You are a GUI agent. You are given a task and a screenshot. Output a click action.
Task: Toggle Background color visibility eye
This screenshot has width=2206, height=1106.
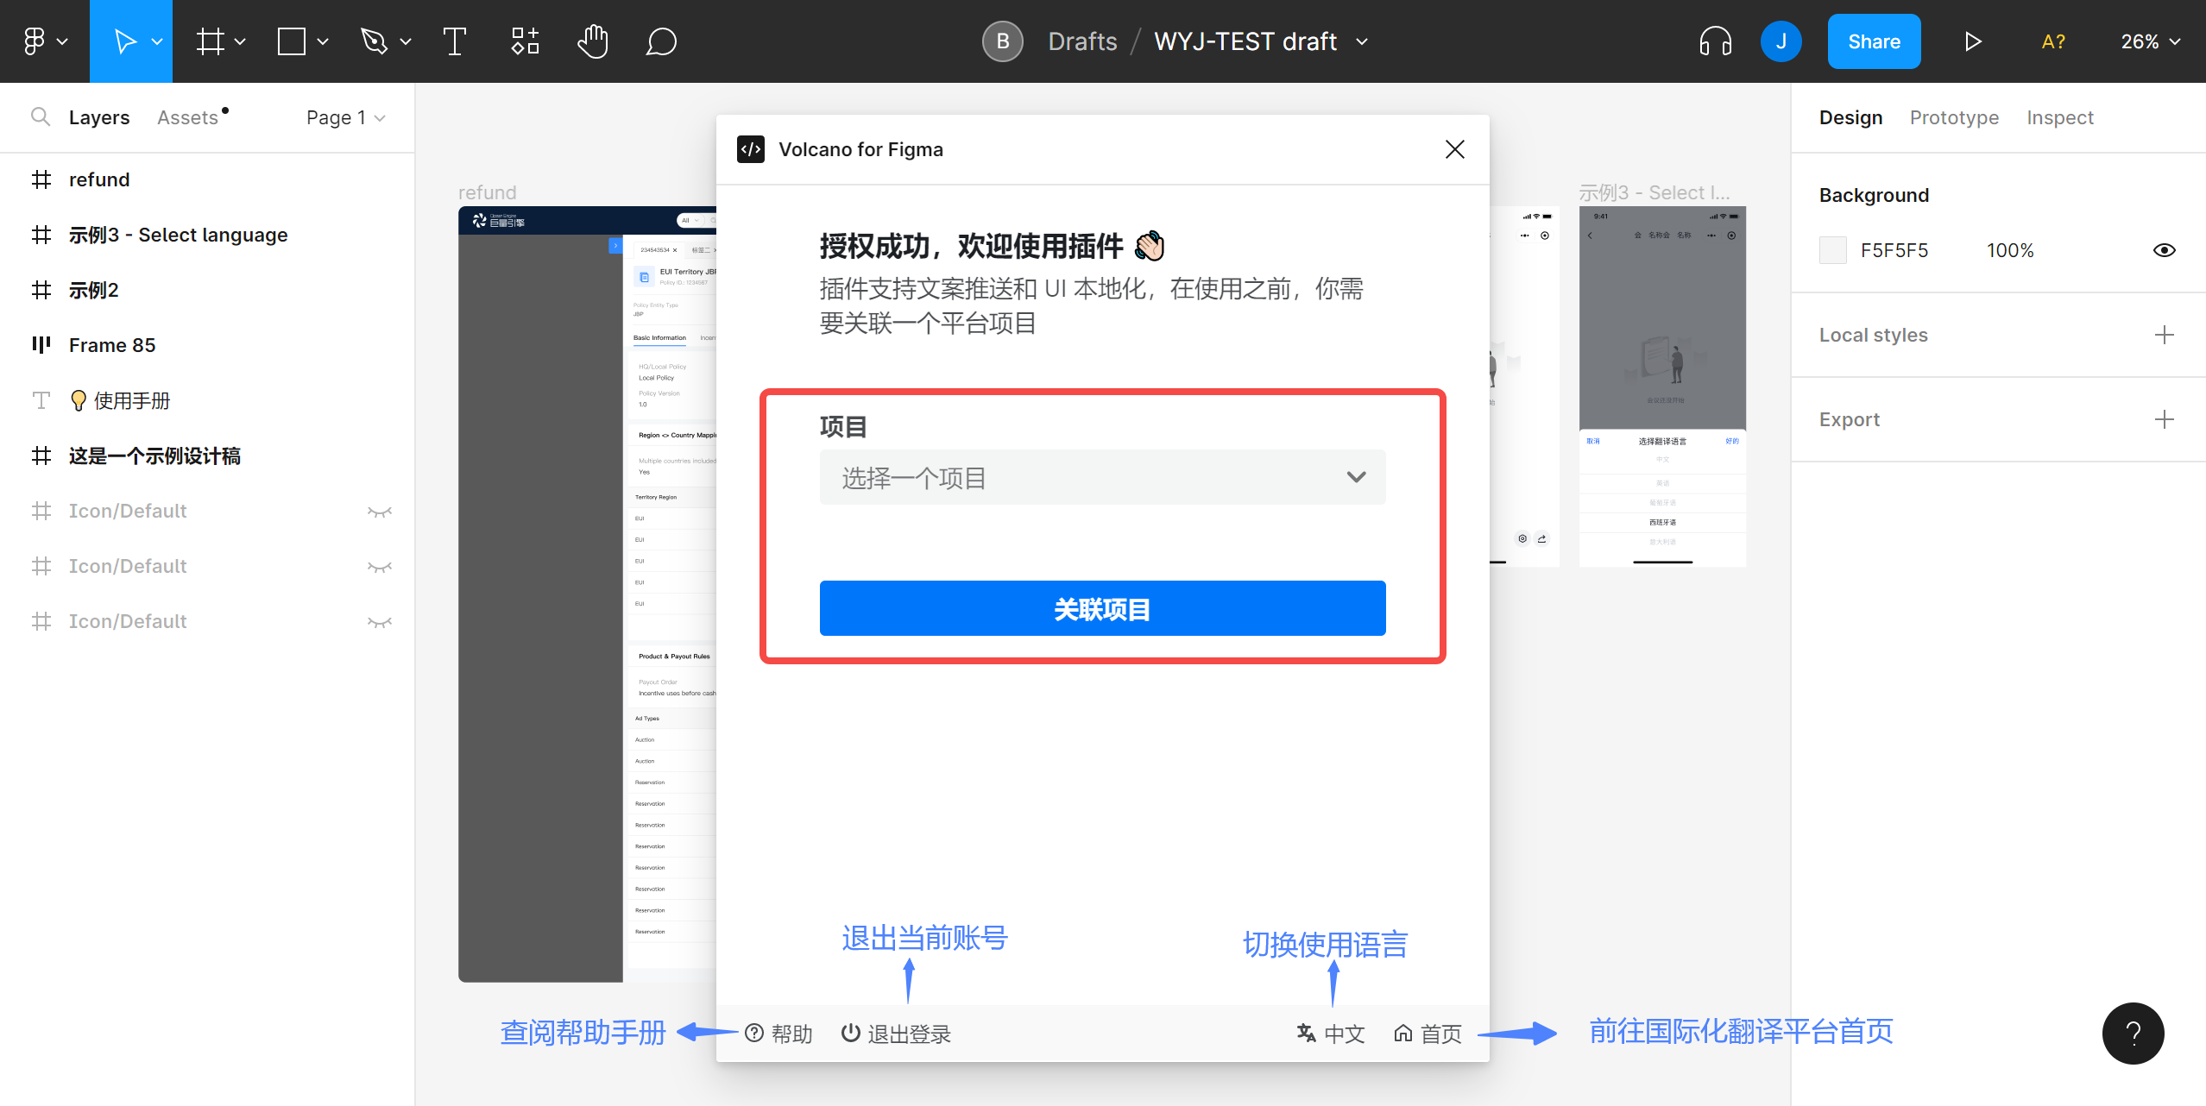click(2164, 250)
